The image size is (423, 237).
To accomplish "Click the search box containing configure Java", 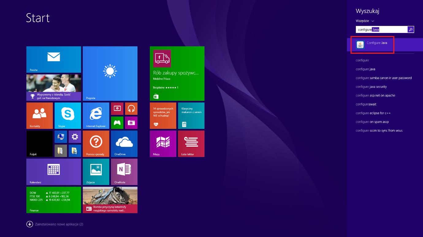I will click(x=382, y=29).
